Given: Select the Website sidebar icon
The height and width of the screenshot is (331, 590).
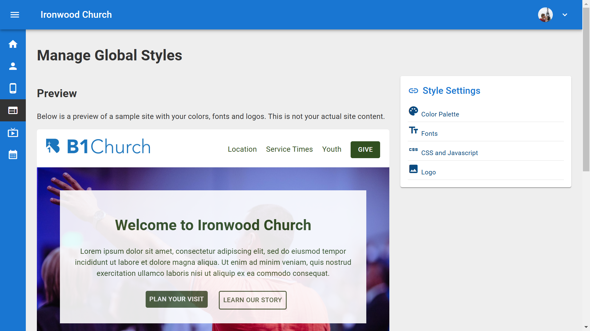Looking at the screenshot, I should pyautogui.click(x=13, y=110).
